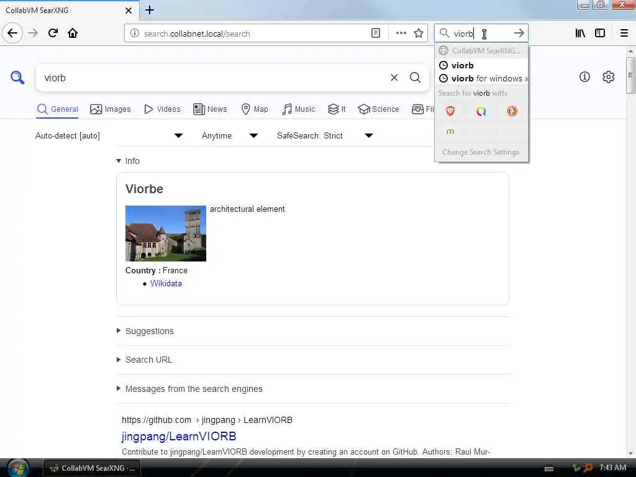The height and width of the screenshot is (477, 636).
Task: Switch to the Images tab
Action: pos(111,109)
